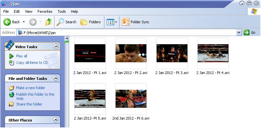
Task: Select the Pt 1.avi video thumbnail
Action: click(x=90, y=53)
